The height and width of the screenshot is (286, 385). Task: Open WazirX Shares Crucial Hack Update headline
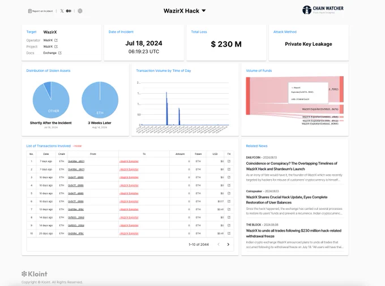tap(286, 200)
